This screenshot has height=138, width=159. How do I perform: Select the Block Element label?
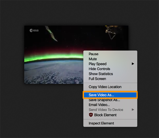[x=105, y=115]
